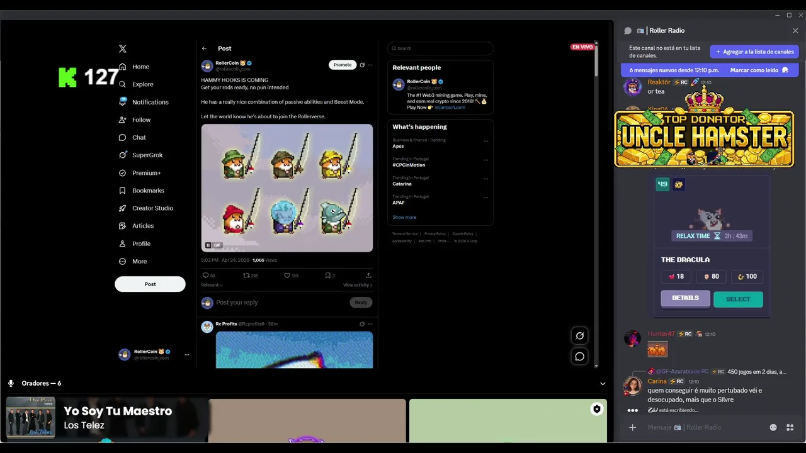Image resolution: width=806 pixels, height=453 pixels.
Task: Click the floating chat messages button
Action: point(580,357)
